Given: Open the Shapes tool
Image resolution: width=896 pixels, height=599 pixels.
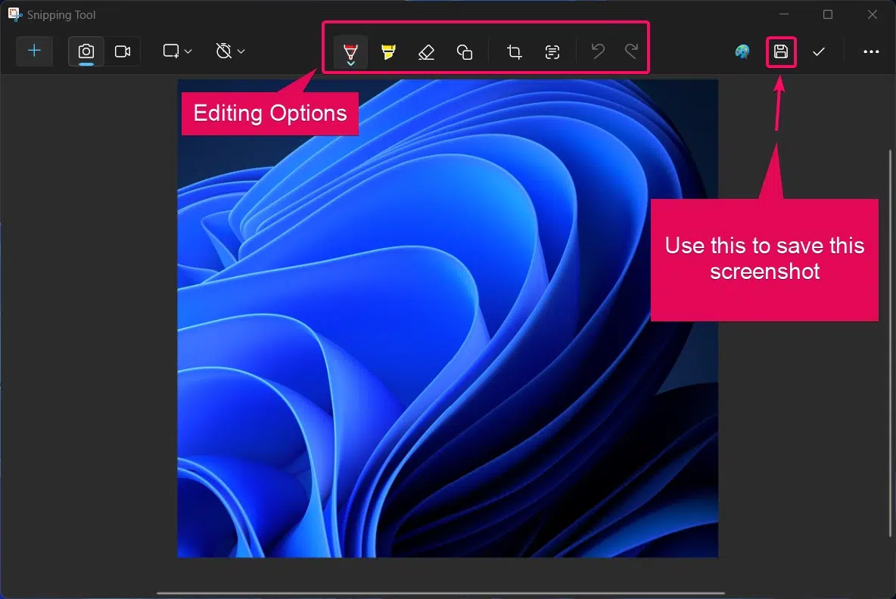Looking at the screenshot, I should [465, 52].
